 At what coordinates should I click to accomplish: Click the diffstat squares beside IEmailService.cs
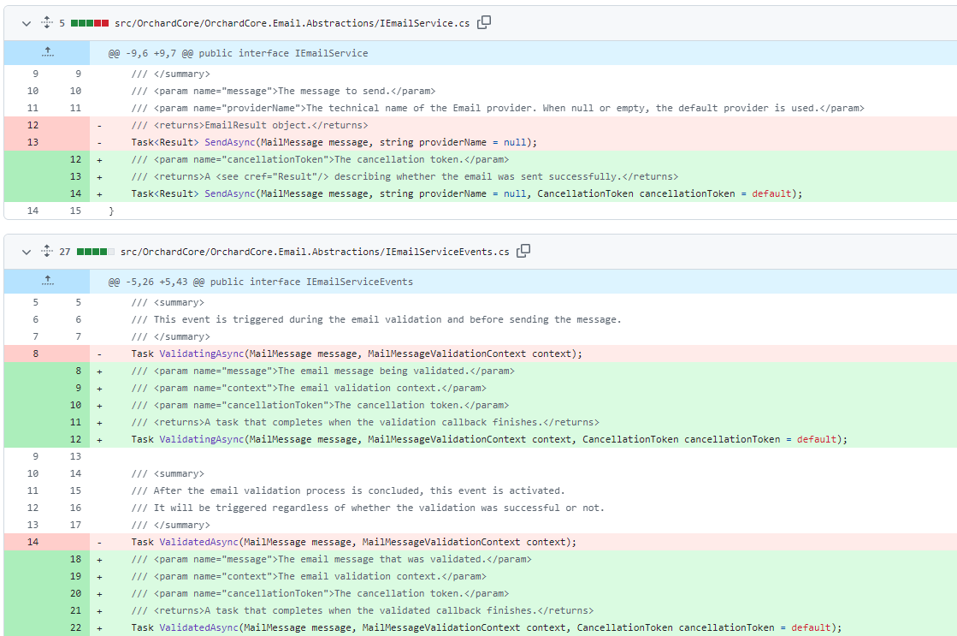(x=90, y=23)
